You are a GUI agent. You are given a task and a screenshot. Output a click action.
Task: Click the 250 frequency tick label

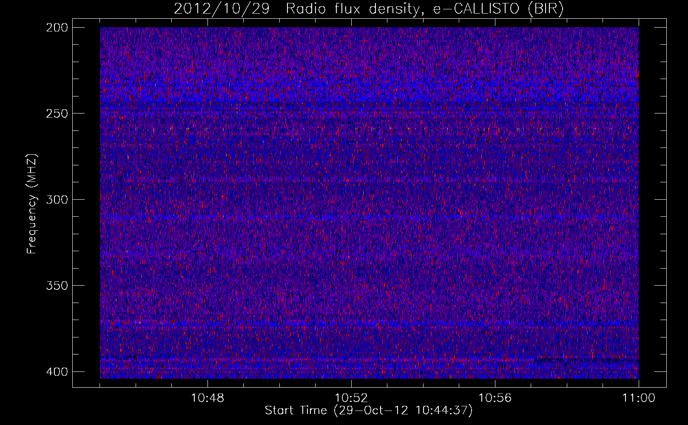[x=57, y=113]
